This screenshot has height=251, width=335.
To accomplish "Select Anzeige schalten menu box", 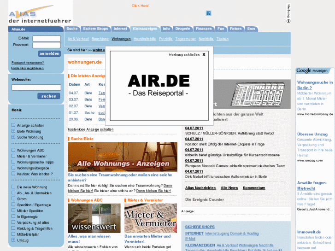I will (x=13, y=125).
